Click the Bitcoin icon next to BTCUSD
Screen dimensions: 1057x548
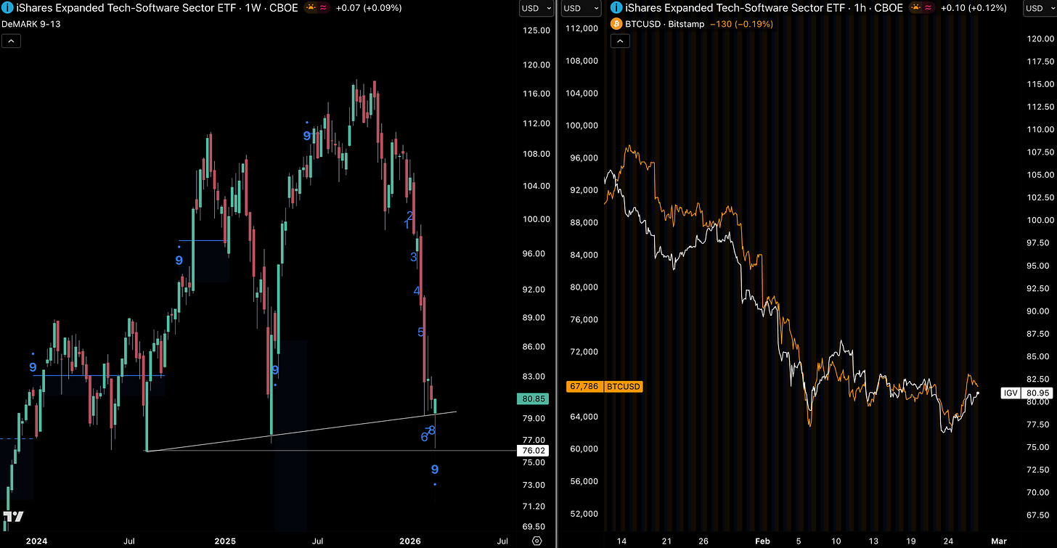point(618,24)
